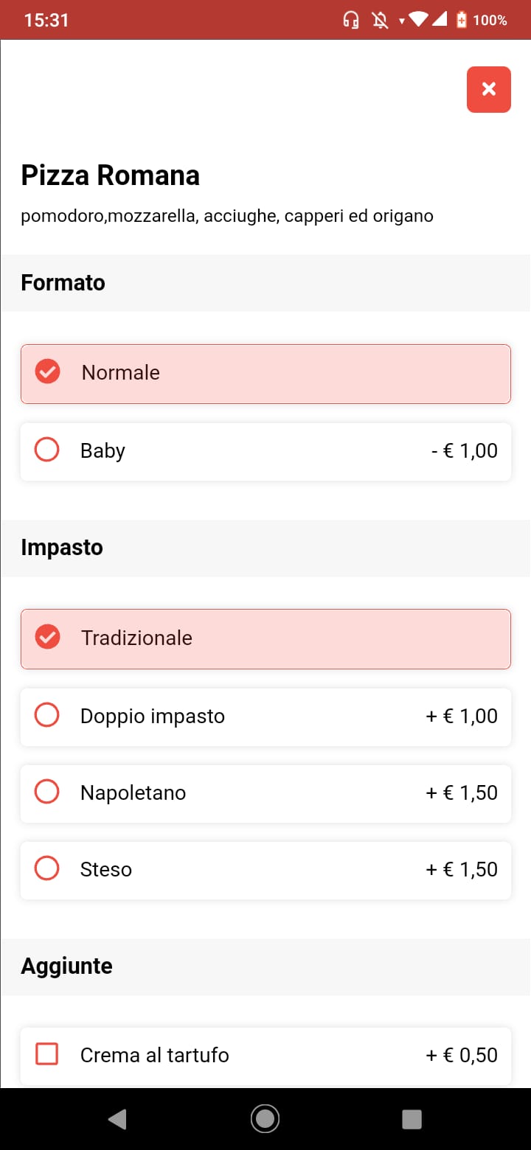Tap the Aggiunte section header
Image resolution: width=531 pixels, height=1150 pixels.
tap(66, 966)
